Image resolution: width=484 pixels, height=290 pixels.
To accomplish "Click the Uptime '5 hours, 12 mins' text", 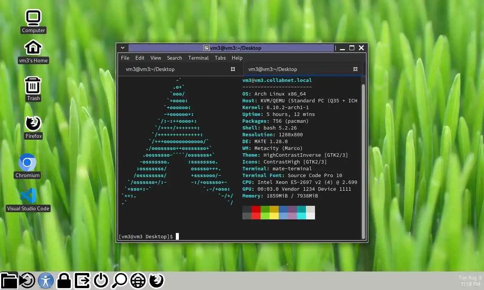I will 291,114.
